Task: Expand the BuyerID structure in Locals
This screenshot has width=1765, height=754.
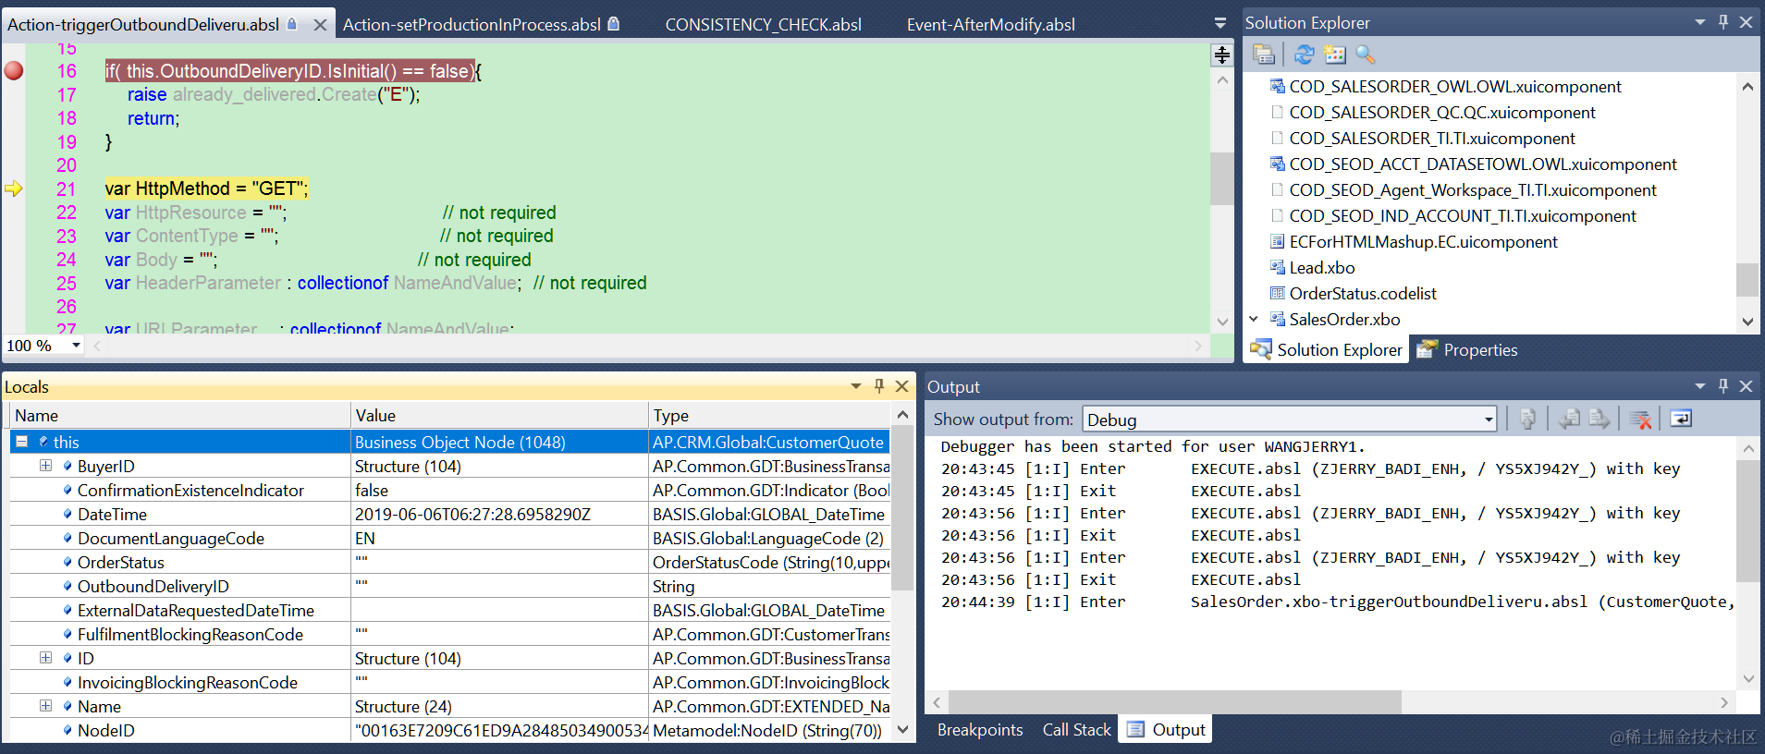Action: (45, 466)
